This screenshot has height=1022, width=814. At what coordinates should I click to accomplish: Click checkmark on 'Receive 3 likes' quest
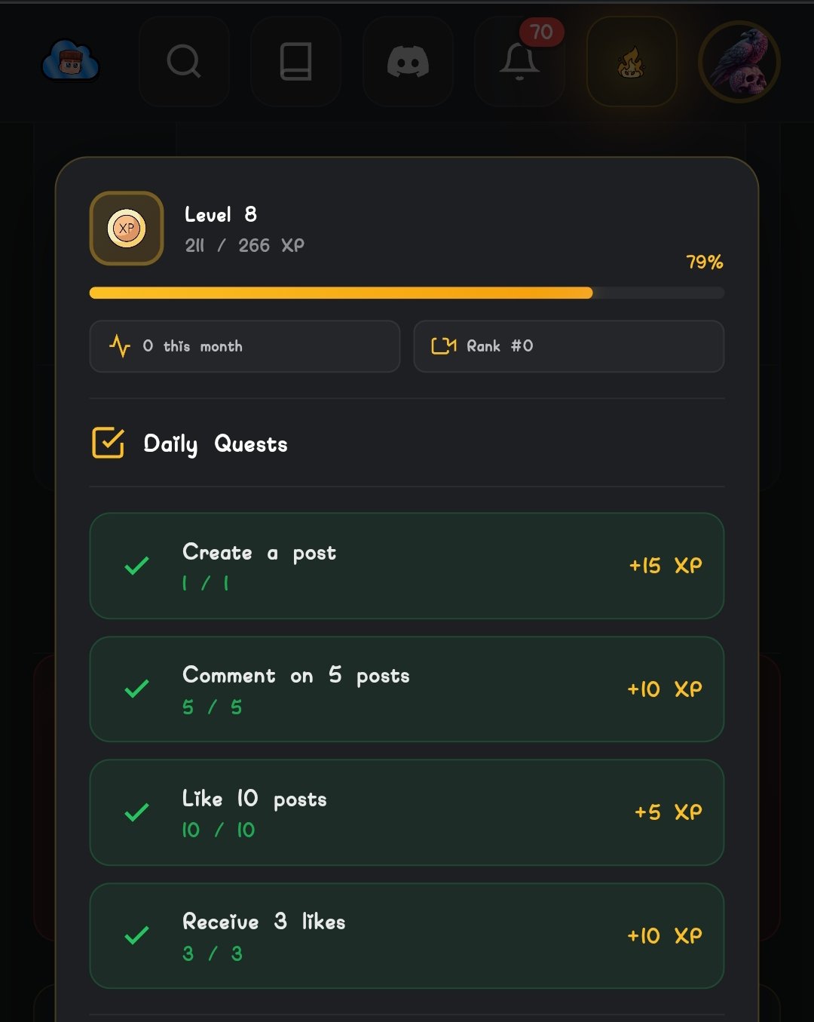(136, 936)
